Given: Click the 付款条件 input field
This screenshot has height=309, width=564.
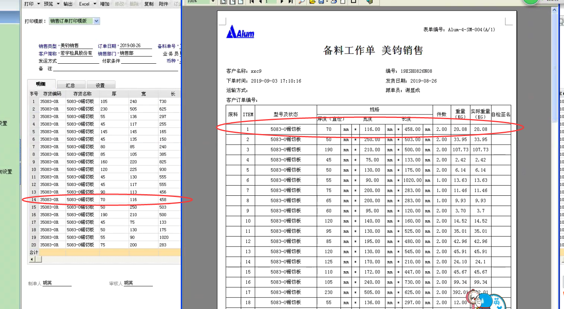Looking at the screenshot, I should point(139,61).
